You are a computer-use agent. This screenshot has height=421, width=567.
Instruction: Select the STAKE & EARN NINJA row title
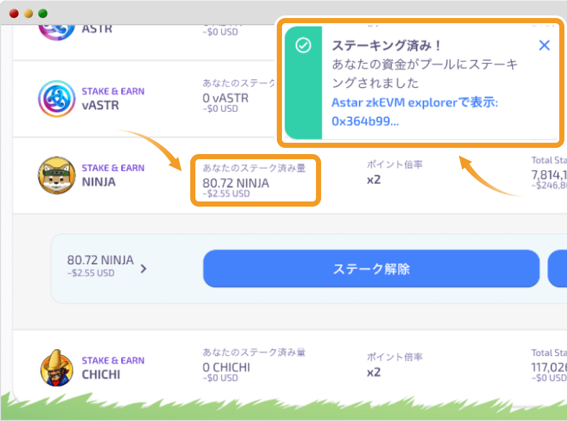113,175
